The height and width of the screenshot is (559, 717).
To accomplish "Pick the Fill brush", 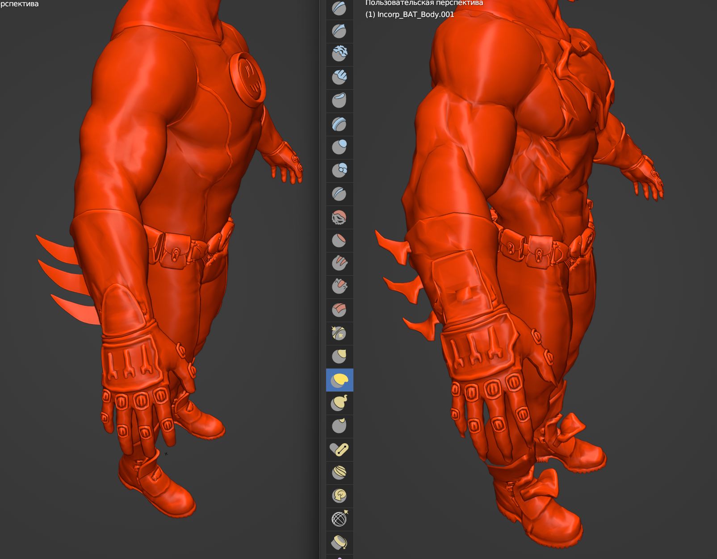I will (x=340, y=264).
